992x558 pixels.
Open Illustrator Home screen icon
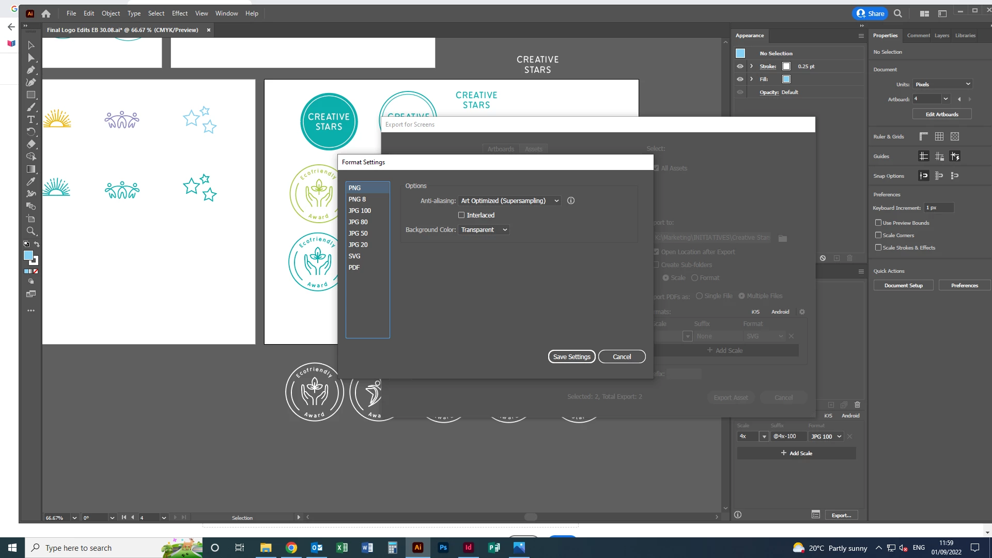click(x=46, y=13)
